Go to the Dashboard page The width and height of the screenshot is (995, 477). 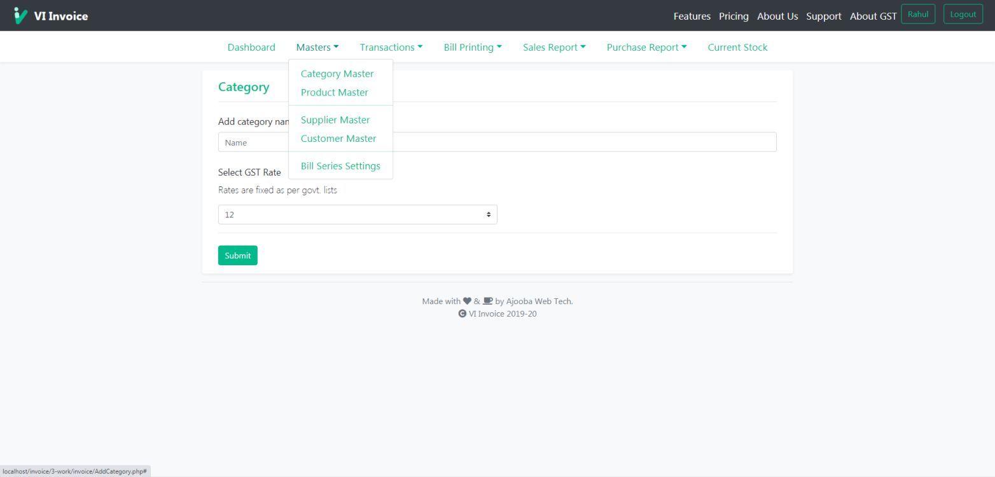coord(251,47)
